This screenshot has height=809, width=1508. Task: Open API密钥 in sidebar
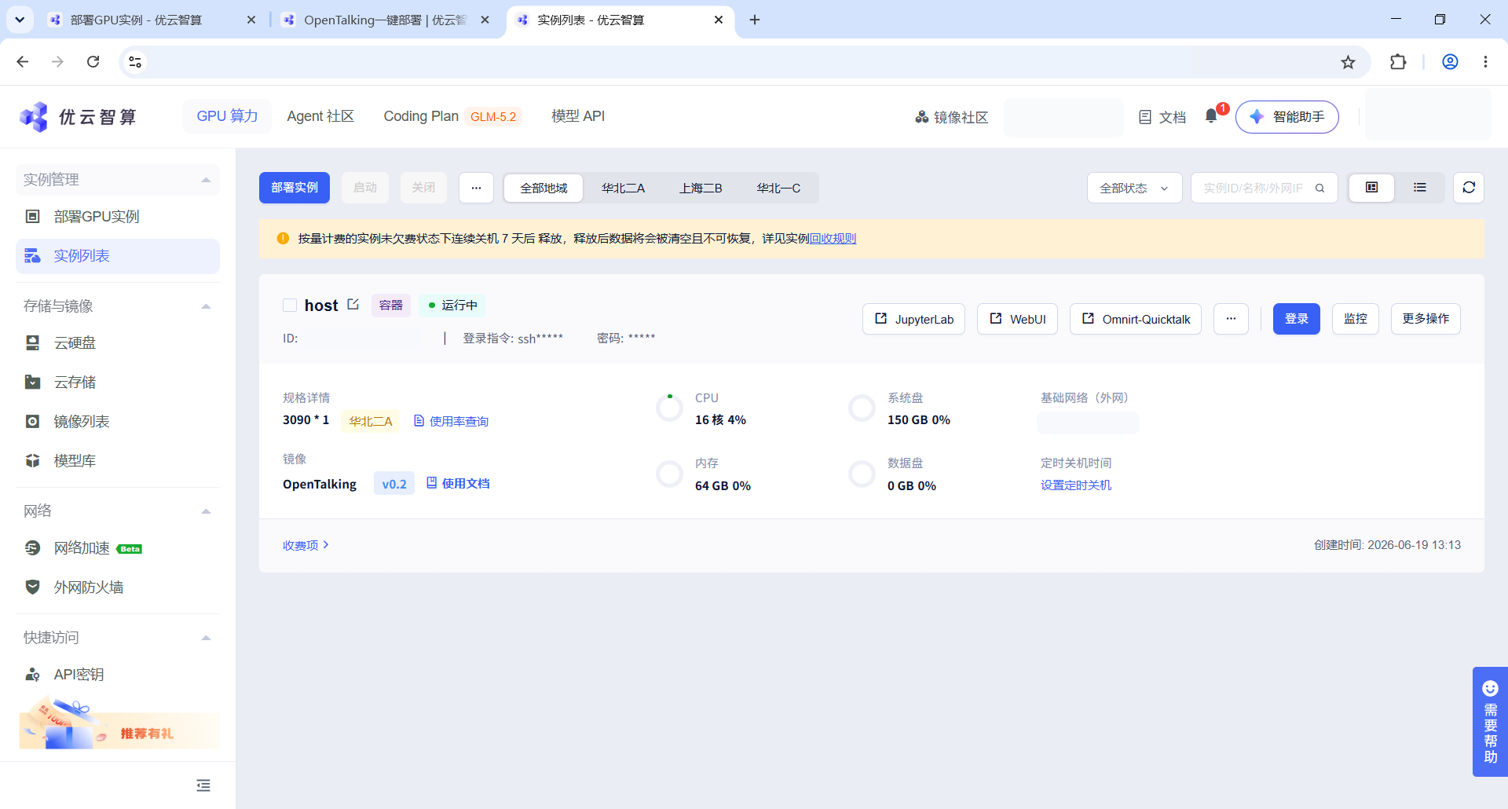pyautogui.click(x=118, y=675)
